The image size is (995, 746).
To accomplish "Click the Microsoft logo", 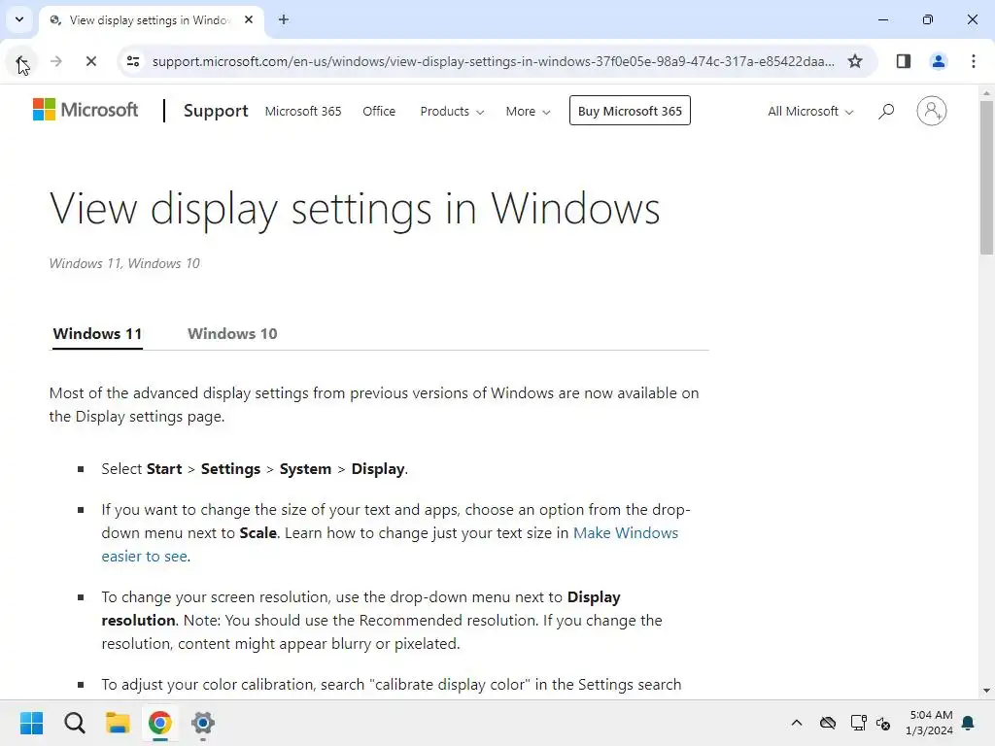I will click(86, 110).
